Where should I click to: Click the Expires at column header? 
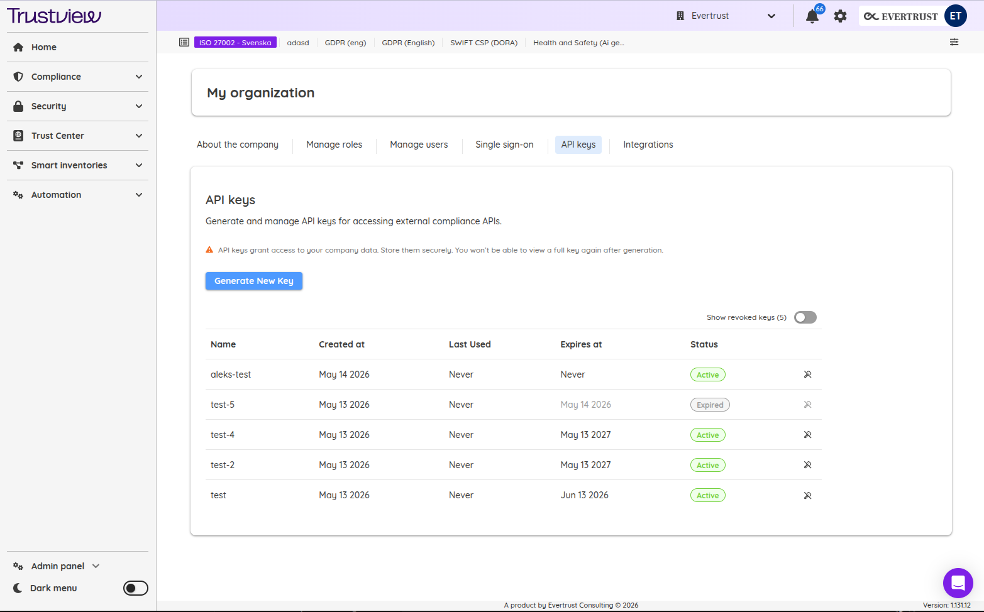(x=581, y=344)
